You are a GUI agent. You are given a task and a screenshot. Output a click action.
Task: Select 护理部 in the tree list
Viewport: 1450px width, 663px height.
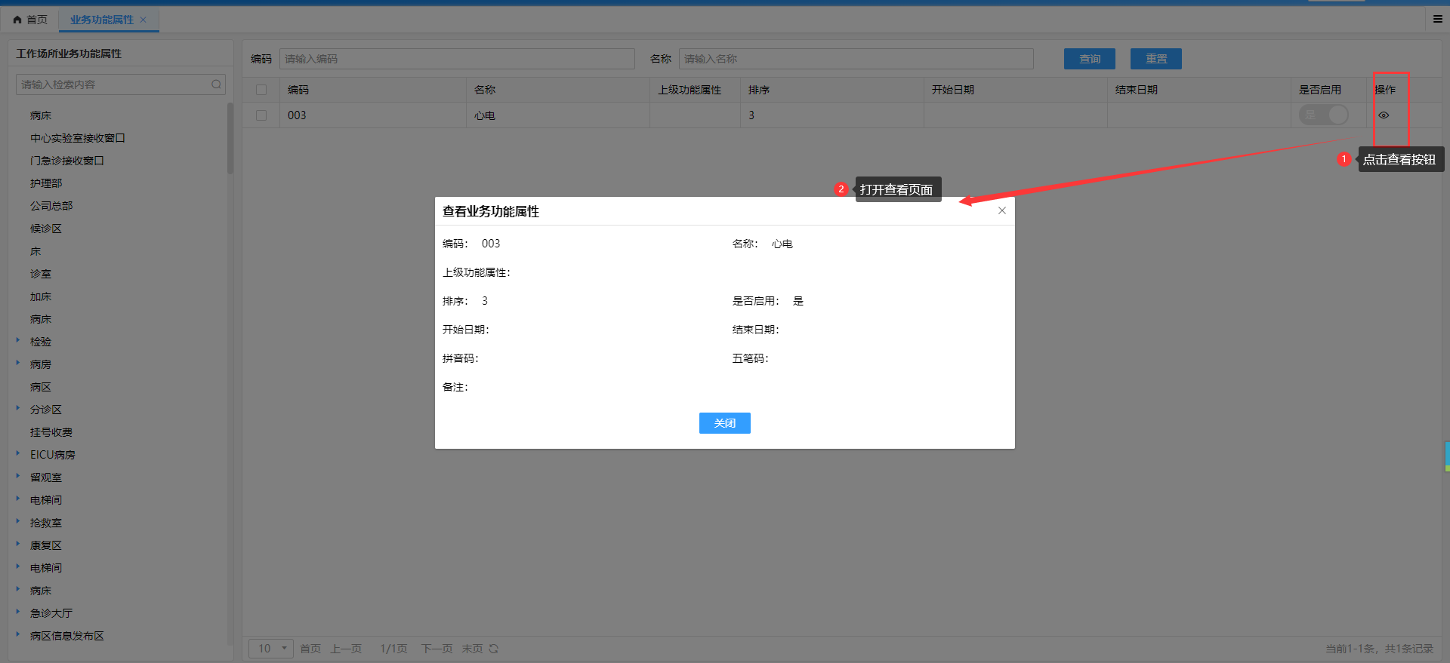click(46, 183)
